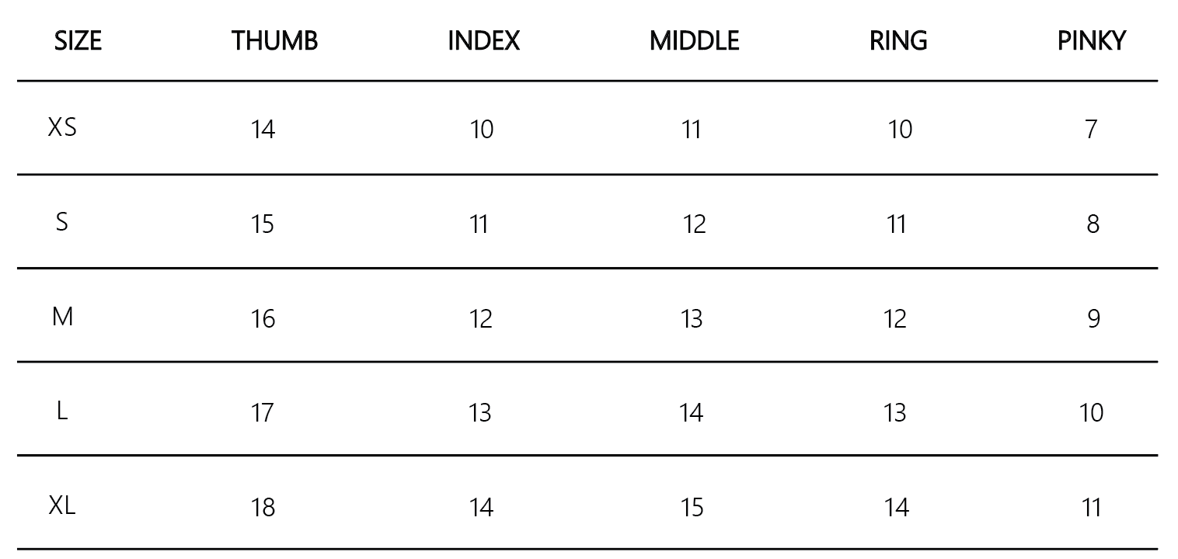Click the THUMB column header
The image size is (1178, 559).
274,41
